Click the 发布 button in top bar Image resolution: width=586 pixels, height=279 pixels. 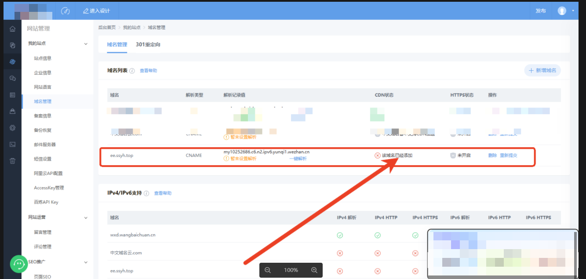(541, 11)
